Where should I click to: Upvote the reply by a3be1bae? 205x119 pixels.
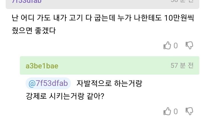click(167, 111)
